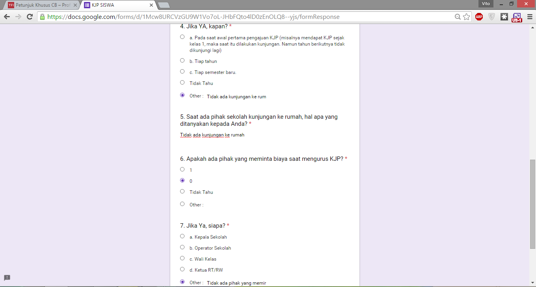Select Tidak Tahu for question 6
536x287 pixels.
(x=182, y=191)
